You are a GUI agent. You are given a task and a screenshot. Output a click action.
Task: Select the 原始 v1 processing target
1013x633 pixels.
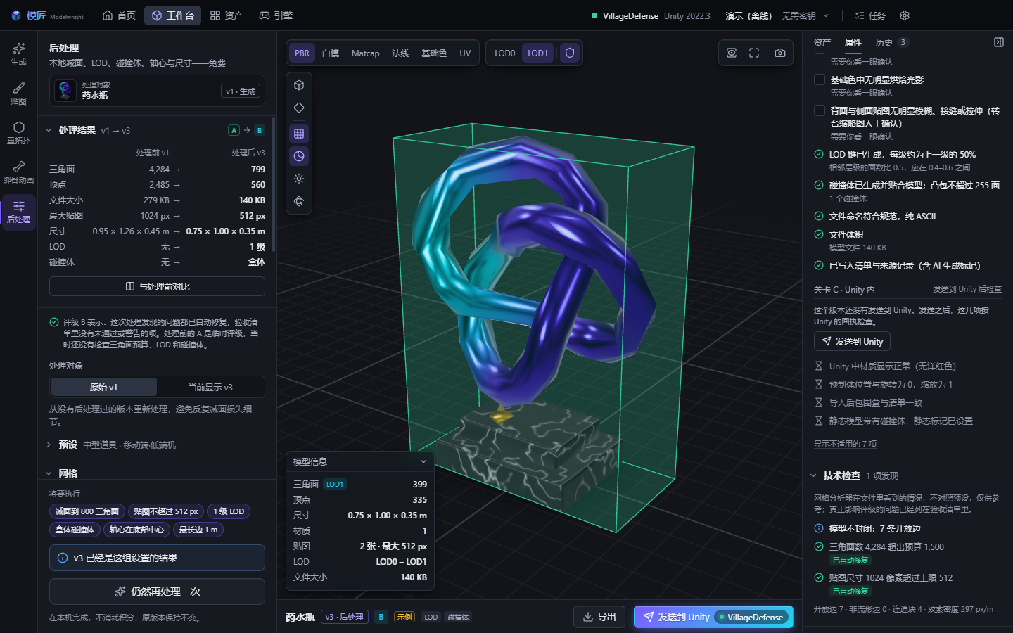coord(104,387)
